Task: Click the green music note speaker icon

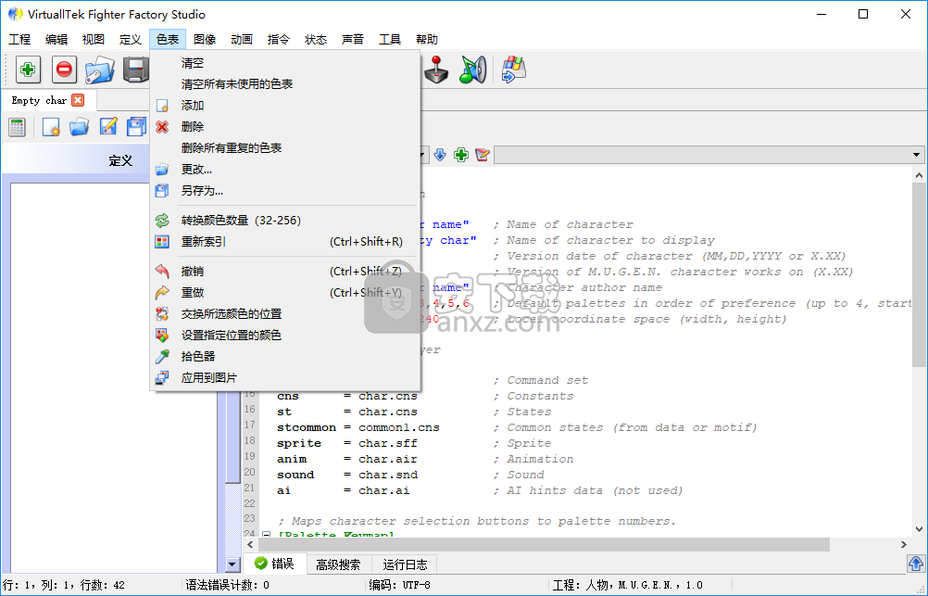Action: click(x=472, y=70)
